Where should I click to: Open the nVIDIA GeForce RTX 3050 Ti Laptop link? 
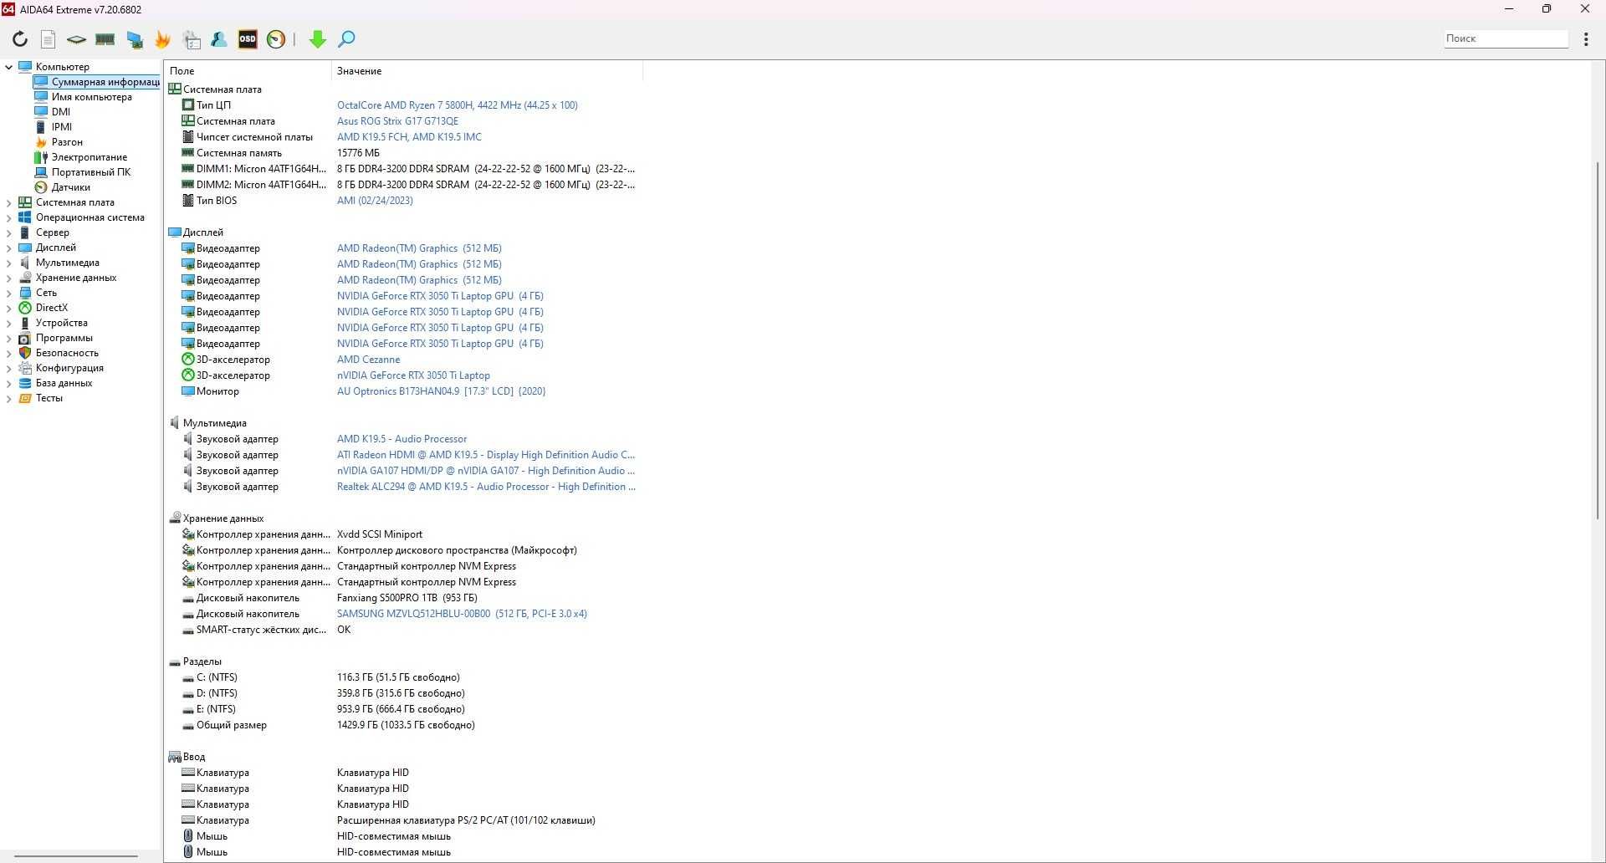coord(413,375)
